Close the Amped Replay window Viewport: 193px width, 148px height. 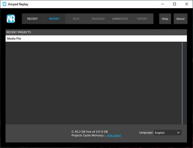coord(186,4)
